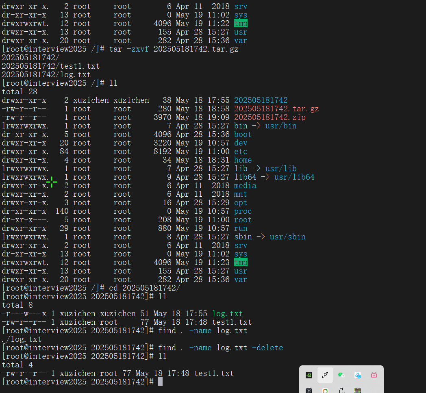Click the extracted '202505181742/test1.txt' output line
This screenshot has width=426, height=393.
click(x=51, y=66)
